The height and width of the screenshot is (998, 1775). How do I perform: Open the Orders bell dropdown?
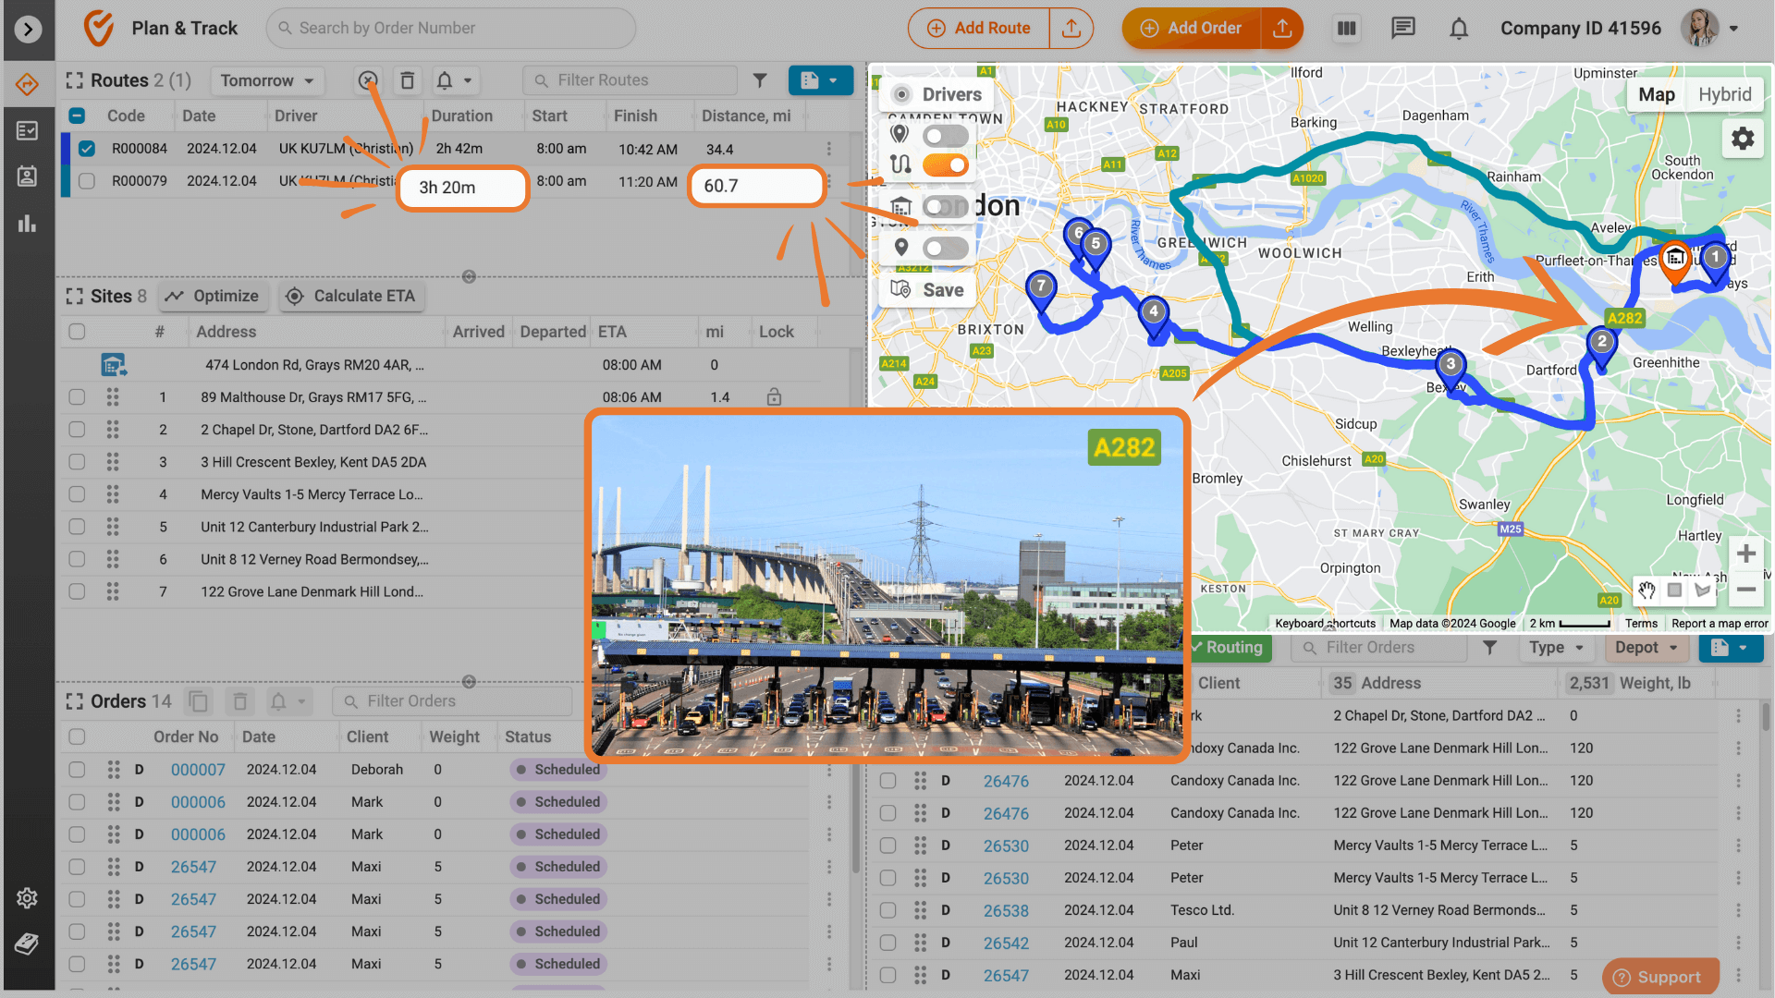(x=288, y=701)
